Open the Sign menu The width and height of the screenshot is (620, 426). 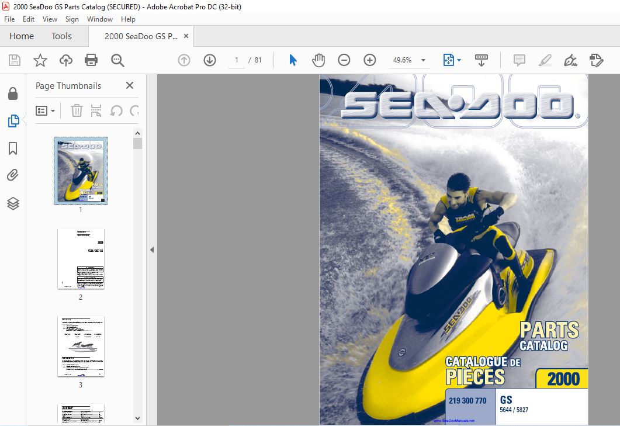(72, 19)
